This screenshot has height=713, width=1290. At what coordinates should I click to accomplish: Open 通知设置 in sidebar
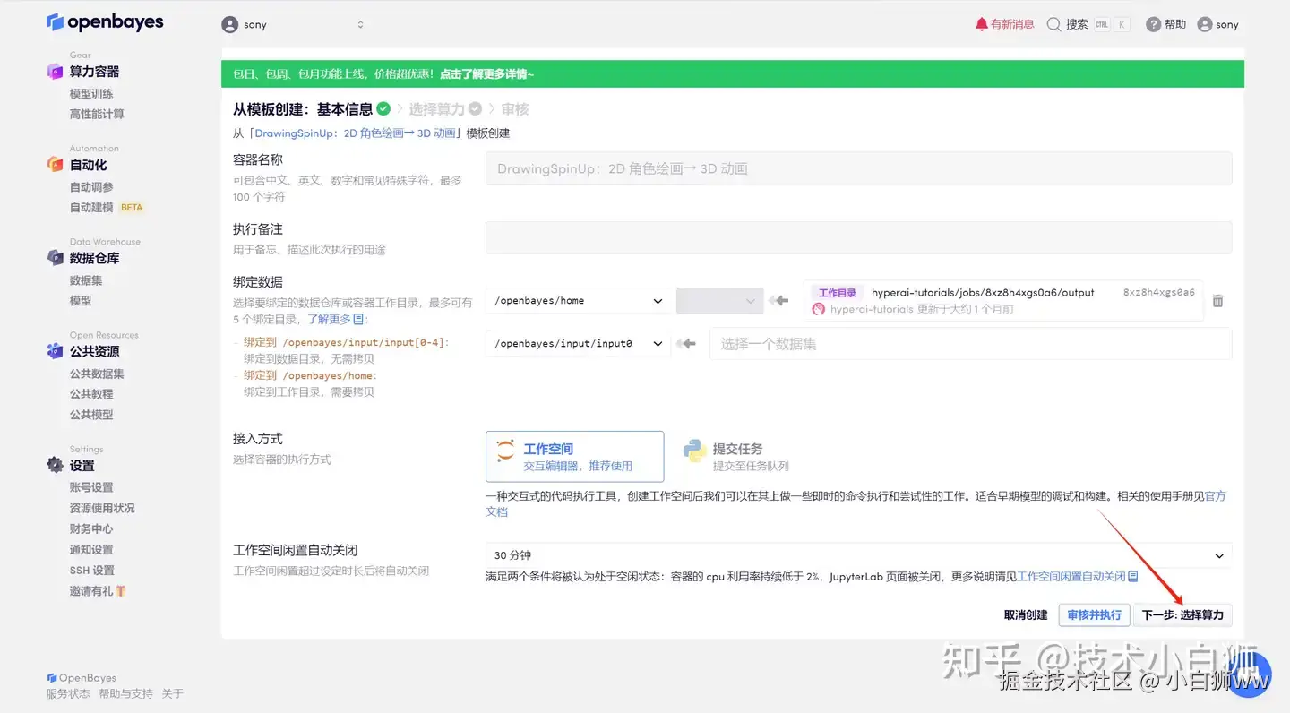(x=91, y=550)
